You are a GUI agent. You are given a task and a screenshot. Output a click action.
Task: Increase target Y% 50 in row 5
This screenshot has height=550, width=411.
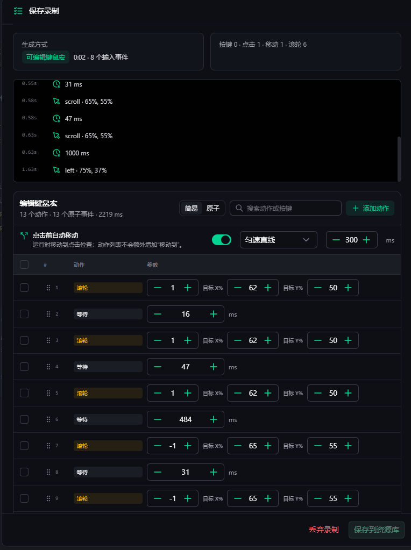coord(348,393)
